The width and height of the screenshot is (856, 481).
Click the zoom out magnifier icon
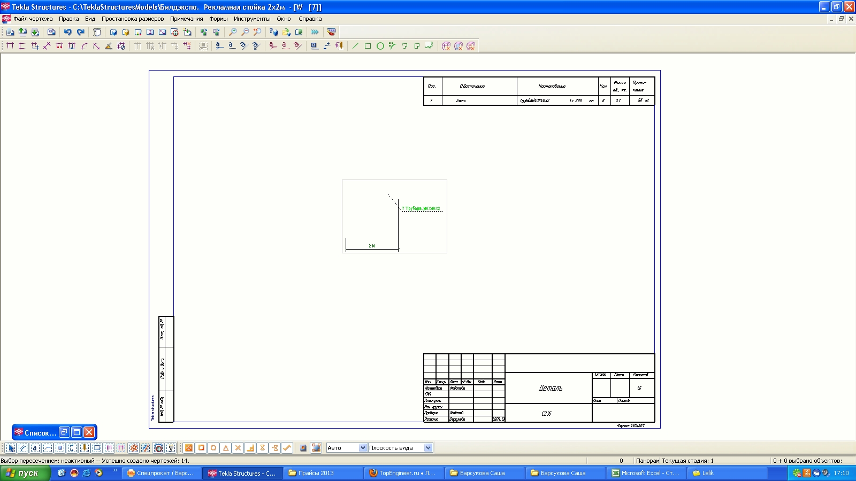[245, 32]
